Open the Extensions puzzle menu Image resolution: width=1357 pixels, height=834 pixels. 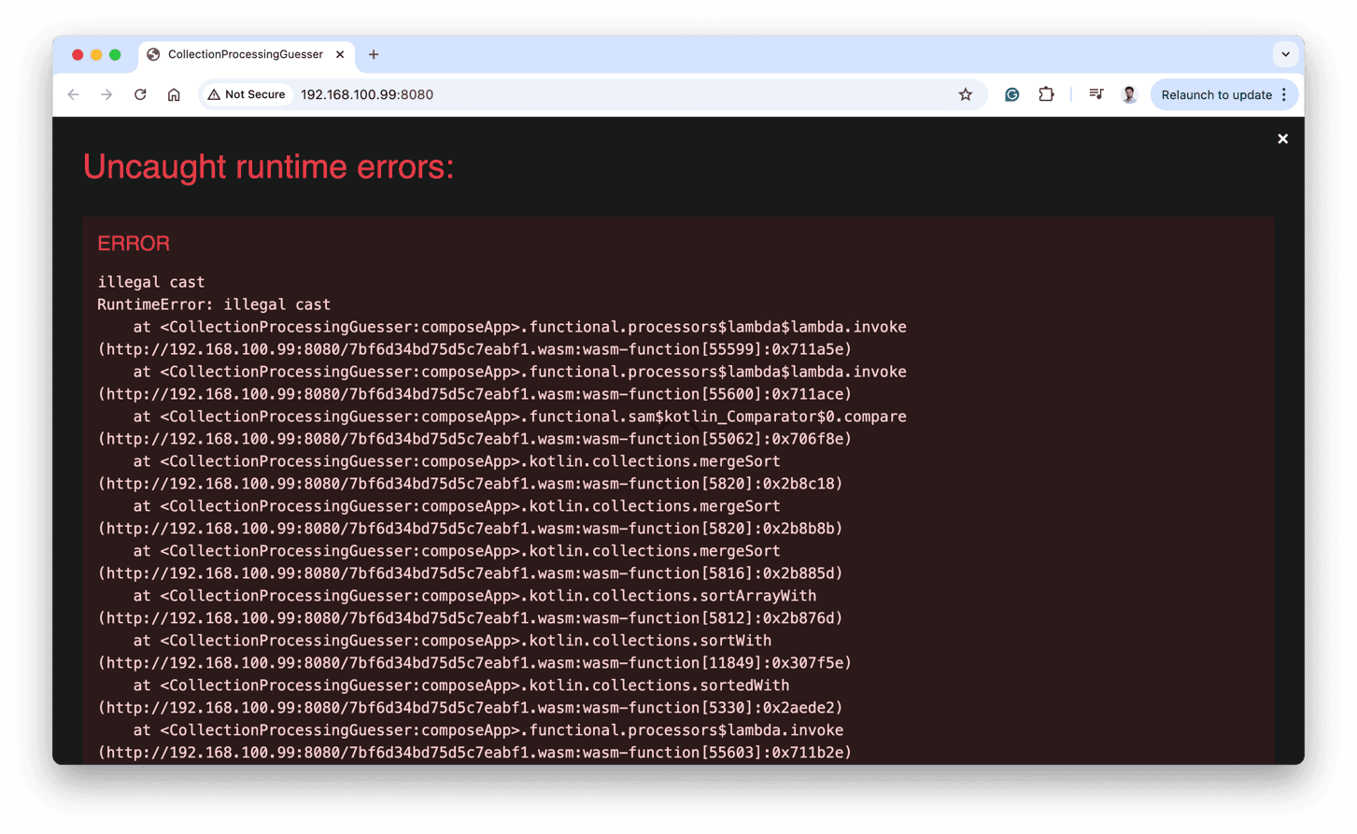pyautogui.click(x=1046, y=94)
